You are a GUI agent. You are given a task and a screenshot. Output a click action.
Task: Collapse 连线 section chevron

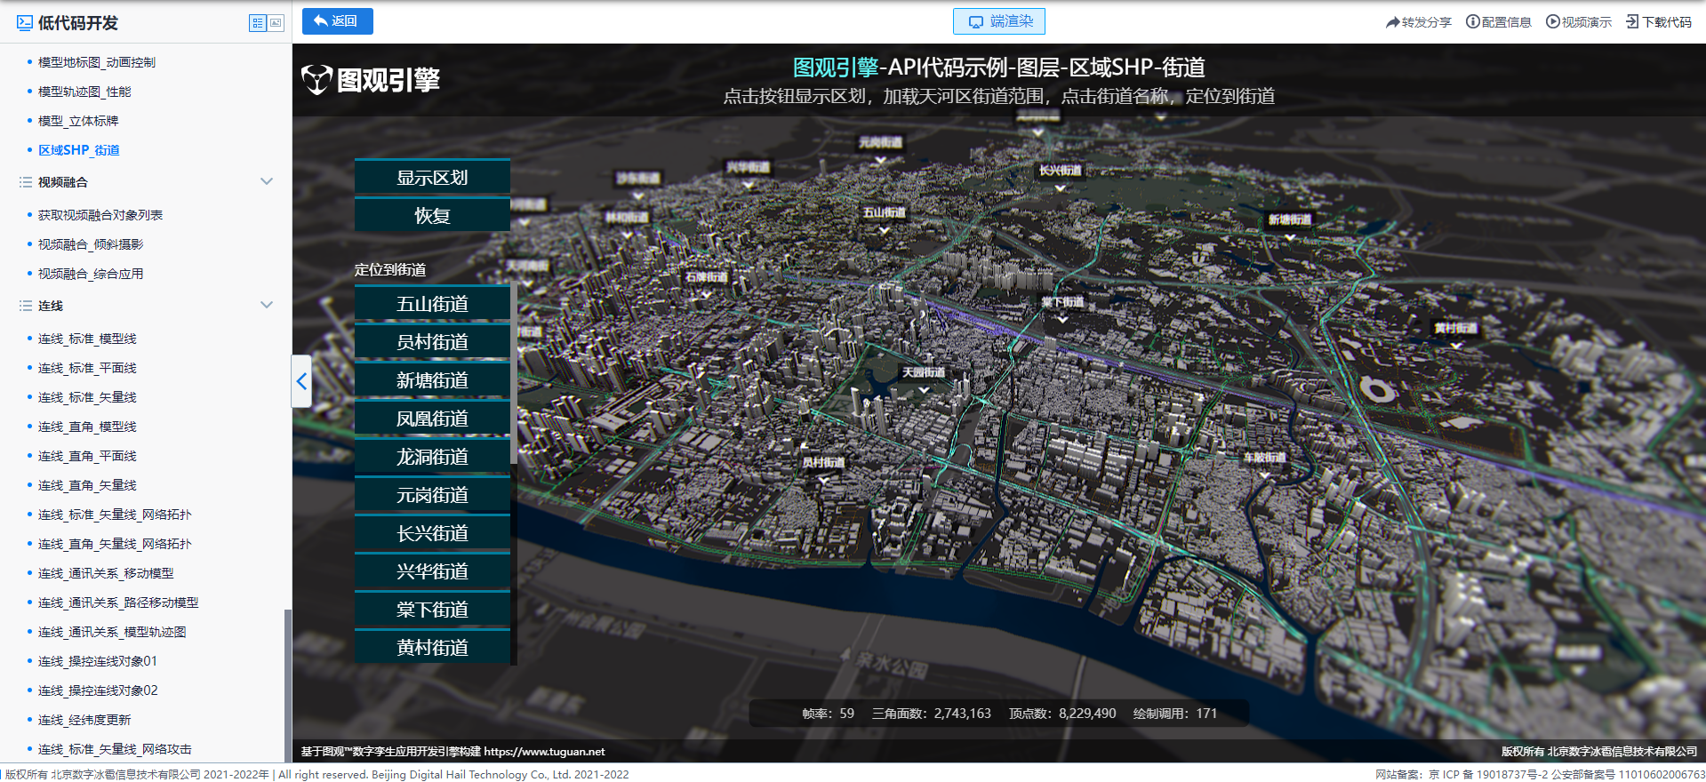click(x=266, y=305)
